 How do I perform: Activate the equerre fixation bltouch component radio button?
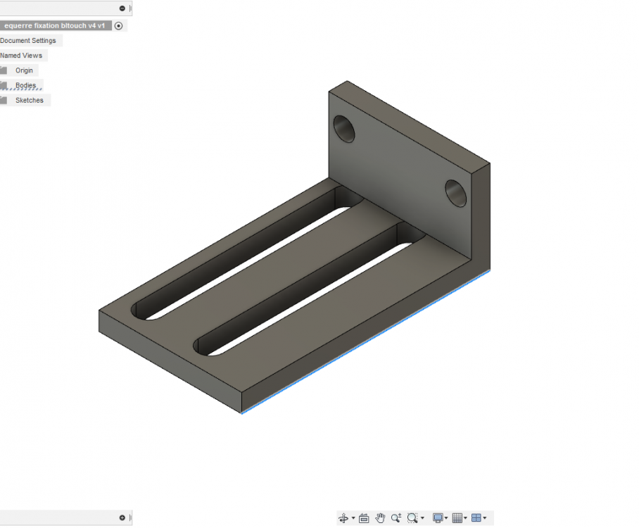pyautogui.click(x=119, y=25)
